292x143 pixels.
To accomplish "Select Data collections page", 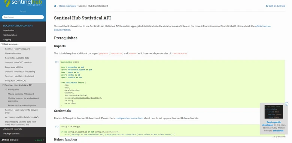I will point(13,54).
